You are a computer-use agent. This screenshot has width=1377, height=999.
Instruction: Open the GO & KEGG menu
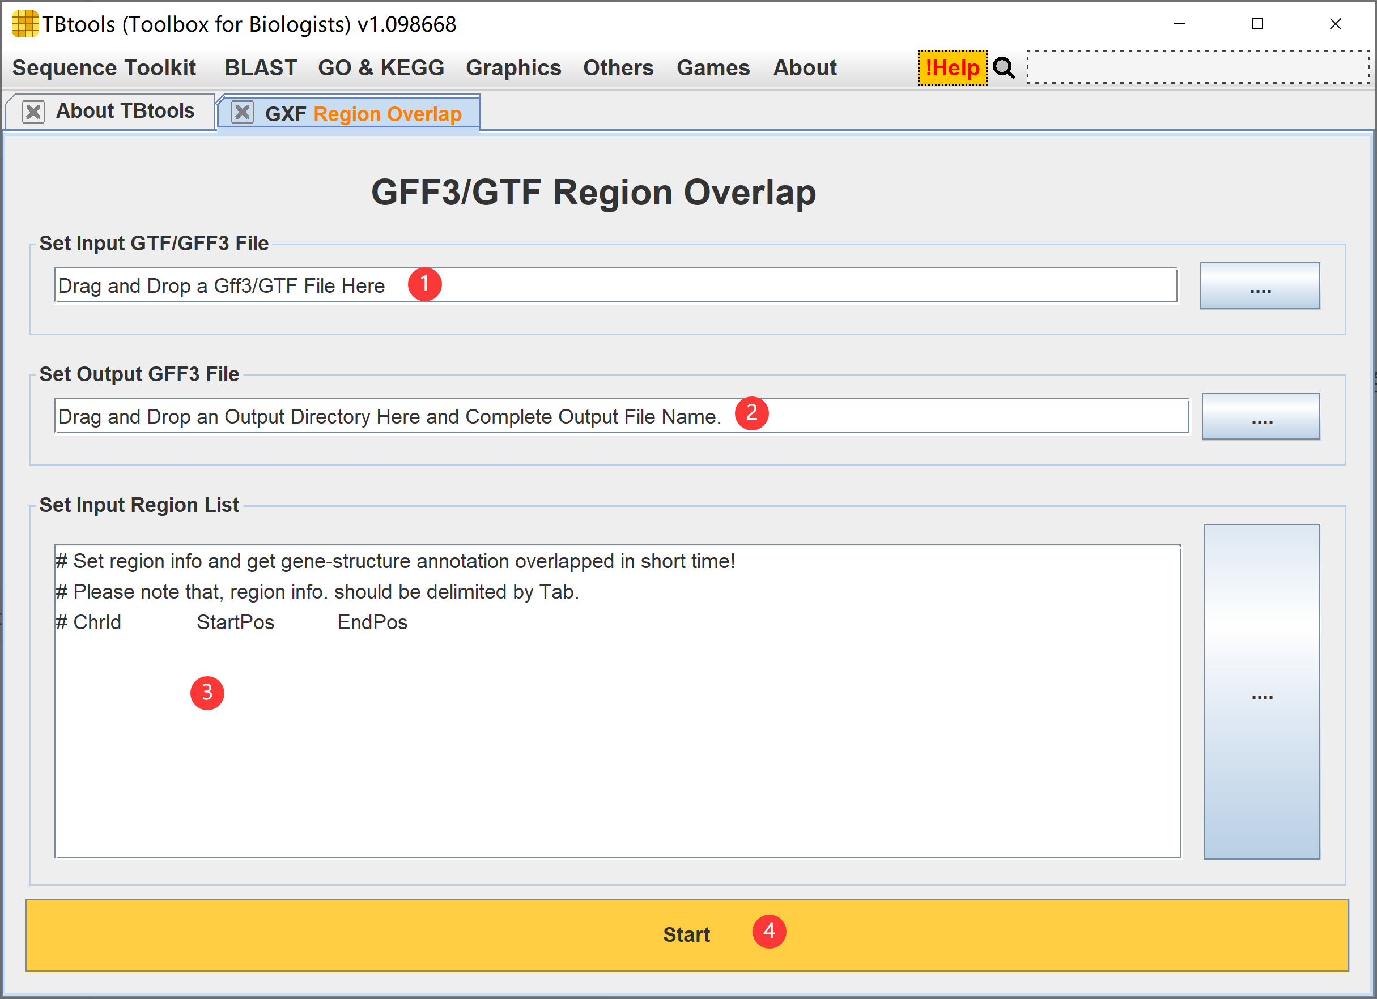point(381,67)
